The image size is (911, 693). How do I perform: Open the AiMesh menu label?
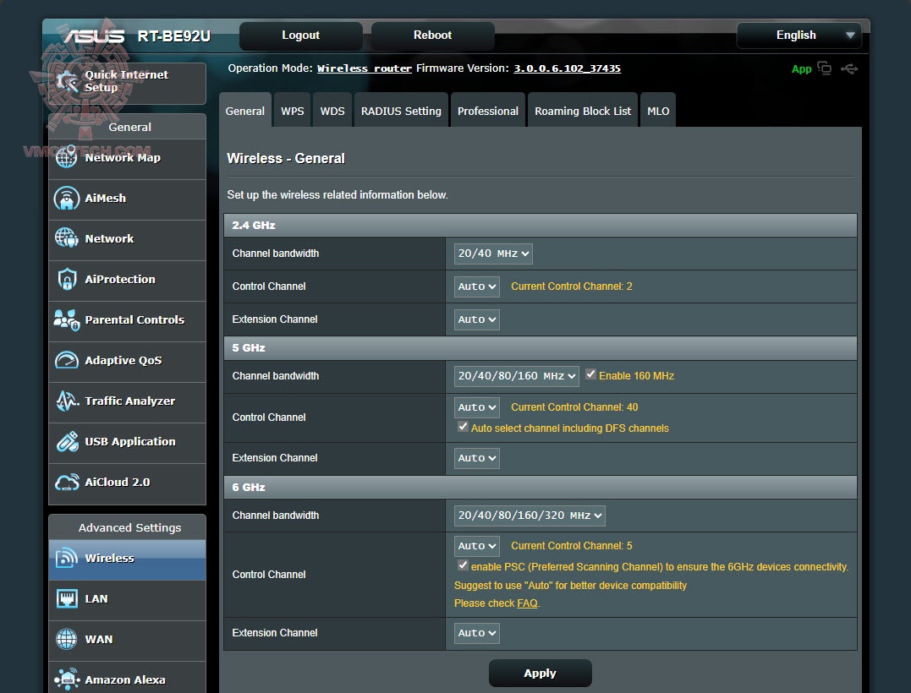[x=105, y=199]
